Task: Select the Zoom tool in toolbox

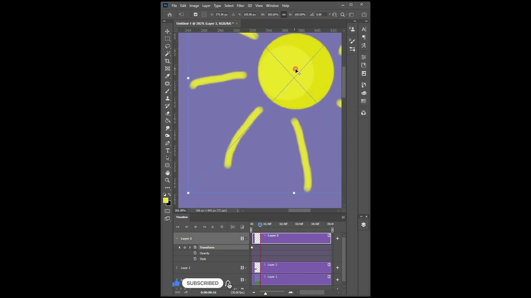Action: pyautogui.click(x=168, y=180)
